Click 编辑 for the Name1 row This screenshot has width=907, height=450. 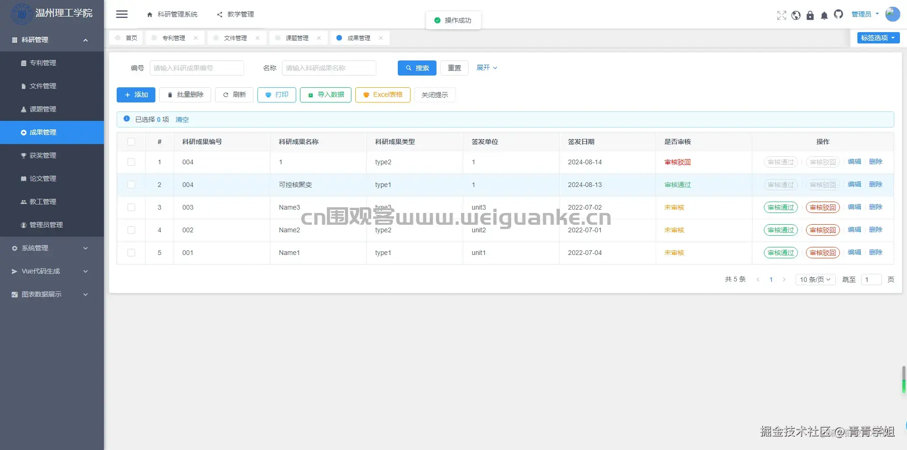855,253
